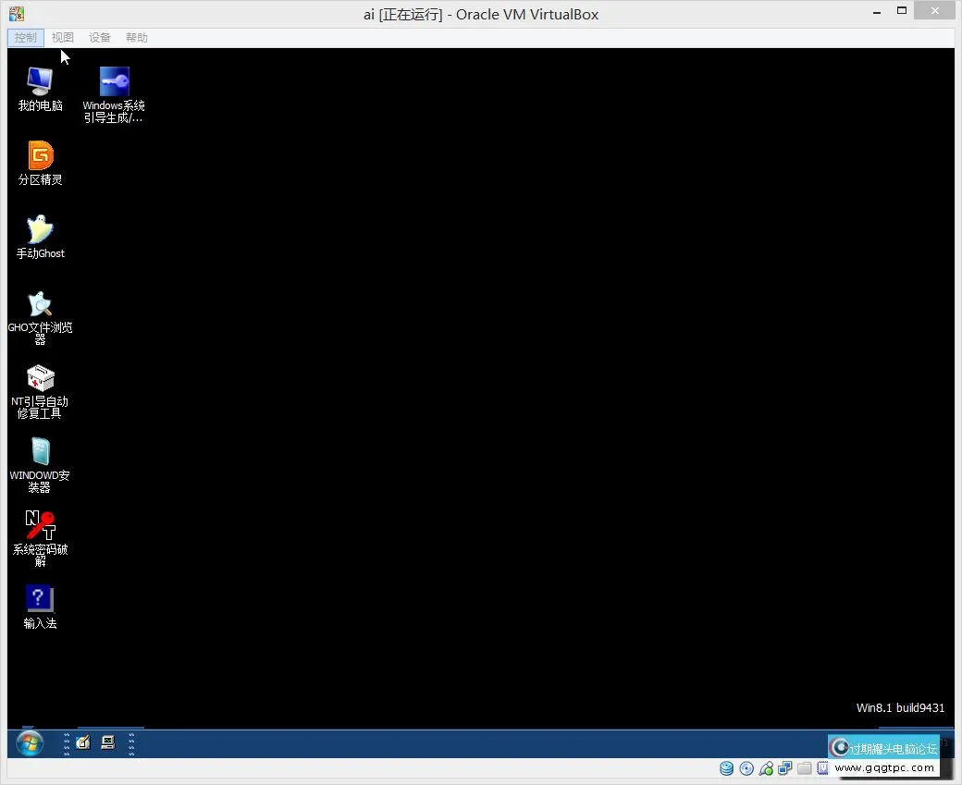962x785 pixels.
Task: Click the mouse integration status icon
Action: [x=766, y=768]
